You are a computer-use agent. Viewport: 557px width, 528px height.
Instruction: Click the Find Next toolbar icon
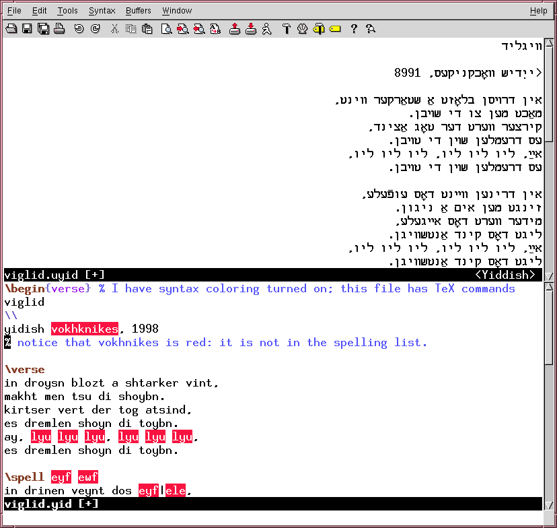(x=182, y=29)
